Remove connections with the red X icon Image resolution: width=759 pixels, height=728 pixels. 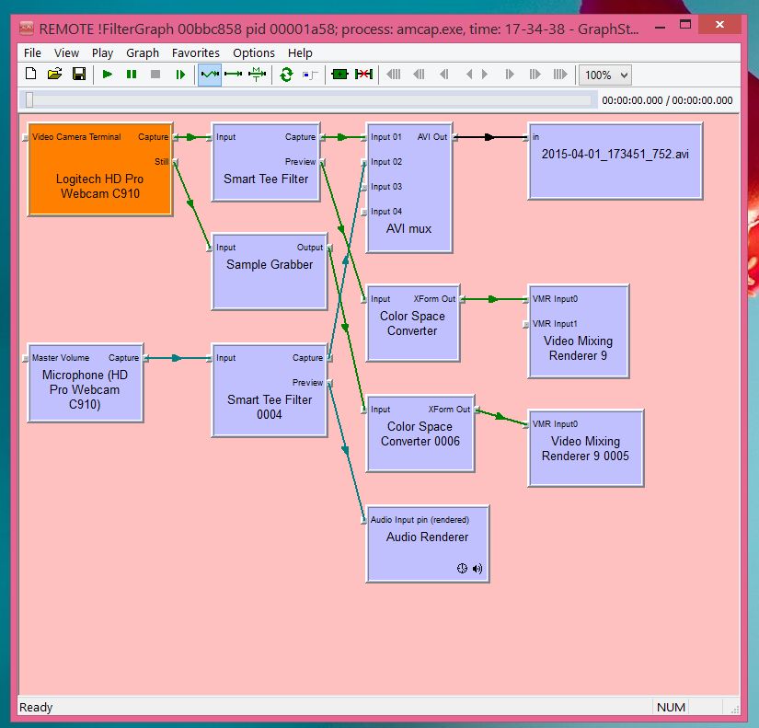point(363,75)
